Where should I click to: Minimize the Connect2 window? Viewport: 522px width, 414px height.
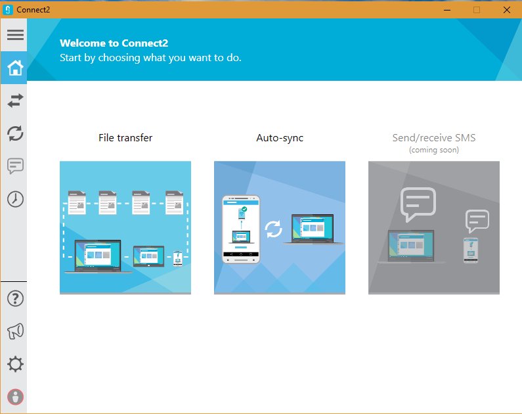[x=446, y=10]
